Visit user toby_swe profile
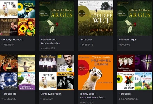This screenshot has width=153, height=104. pyautogui.click(x=124, y=45)
